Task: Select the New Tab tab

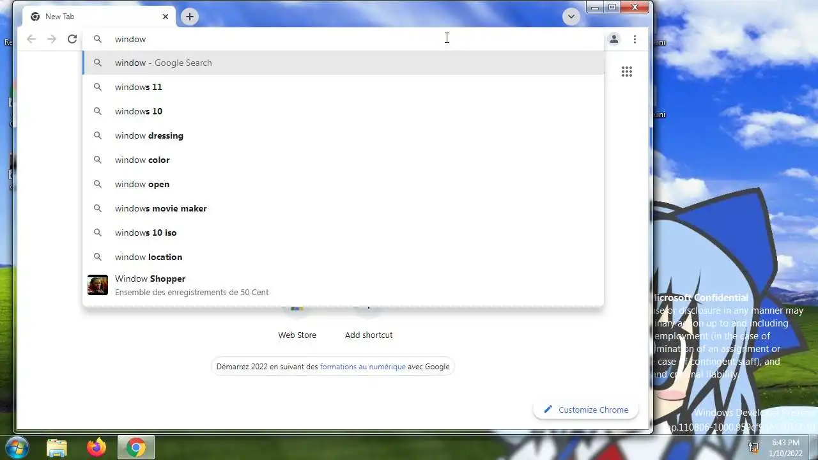Action: click(x=99, y=17)
